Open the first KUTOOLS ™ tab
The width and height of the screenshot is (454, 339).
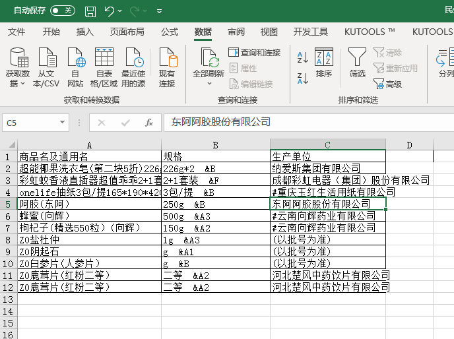tap(370, 32)
